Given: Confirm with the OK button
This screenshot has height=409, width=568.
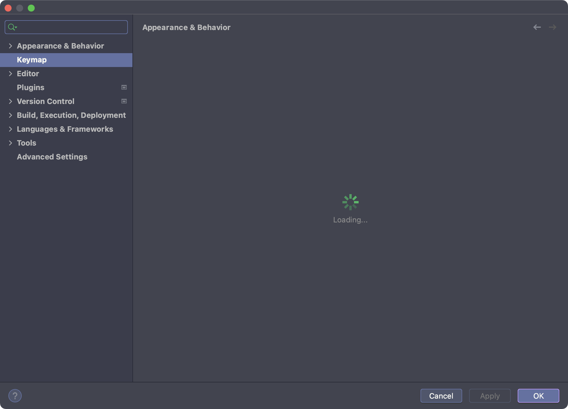Looking at the screenshot, I should [538, 396].
